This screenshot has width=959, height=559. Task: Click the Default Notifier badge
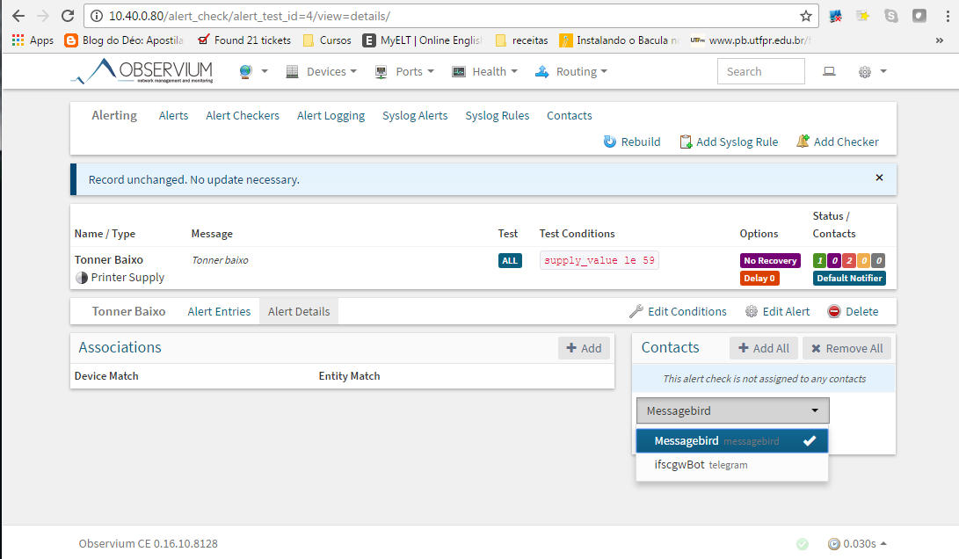click(848, 278)
